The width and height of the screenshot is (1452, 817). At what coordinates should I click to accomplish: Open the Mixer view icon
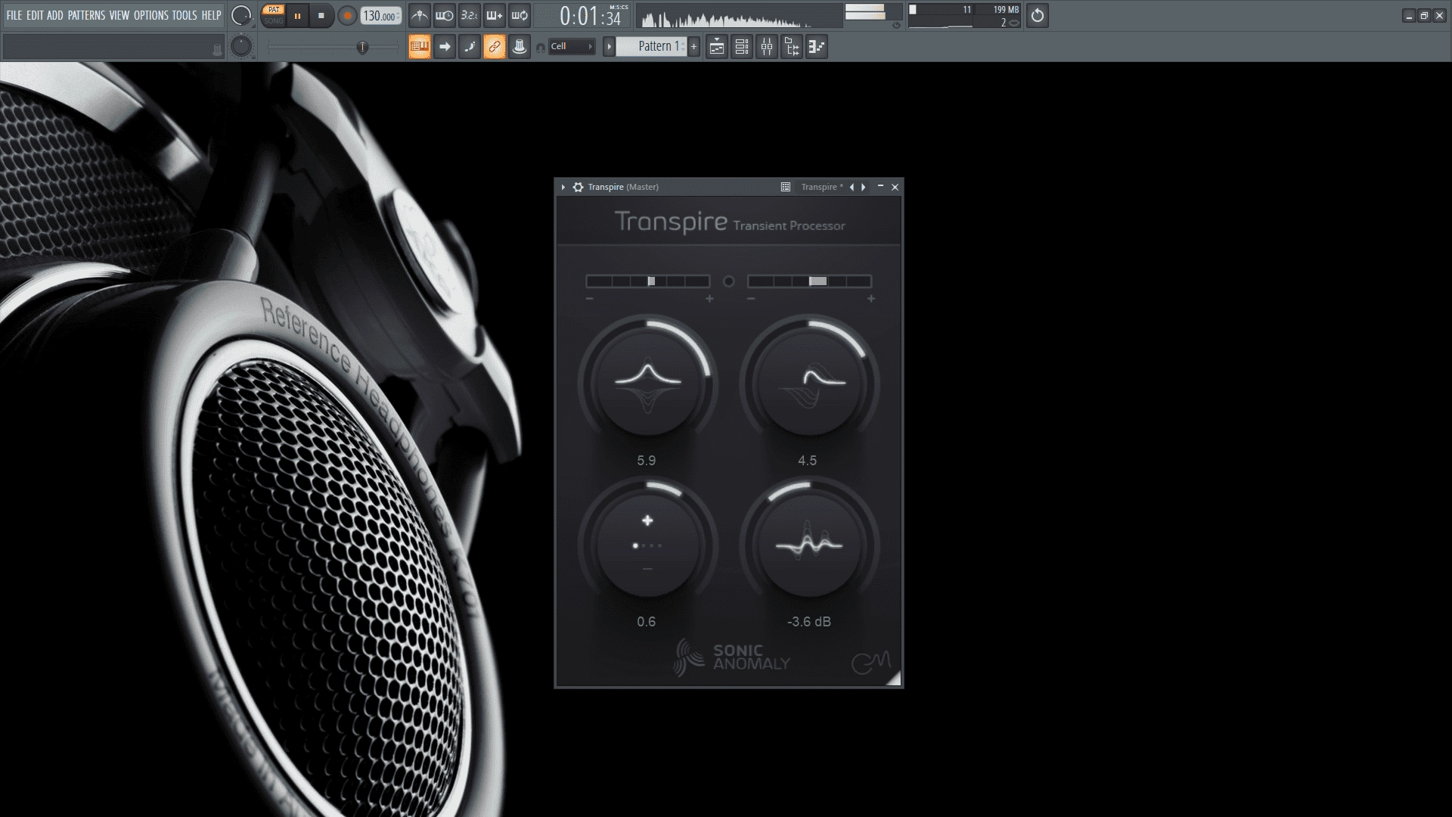767,47
